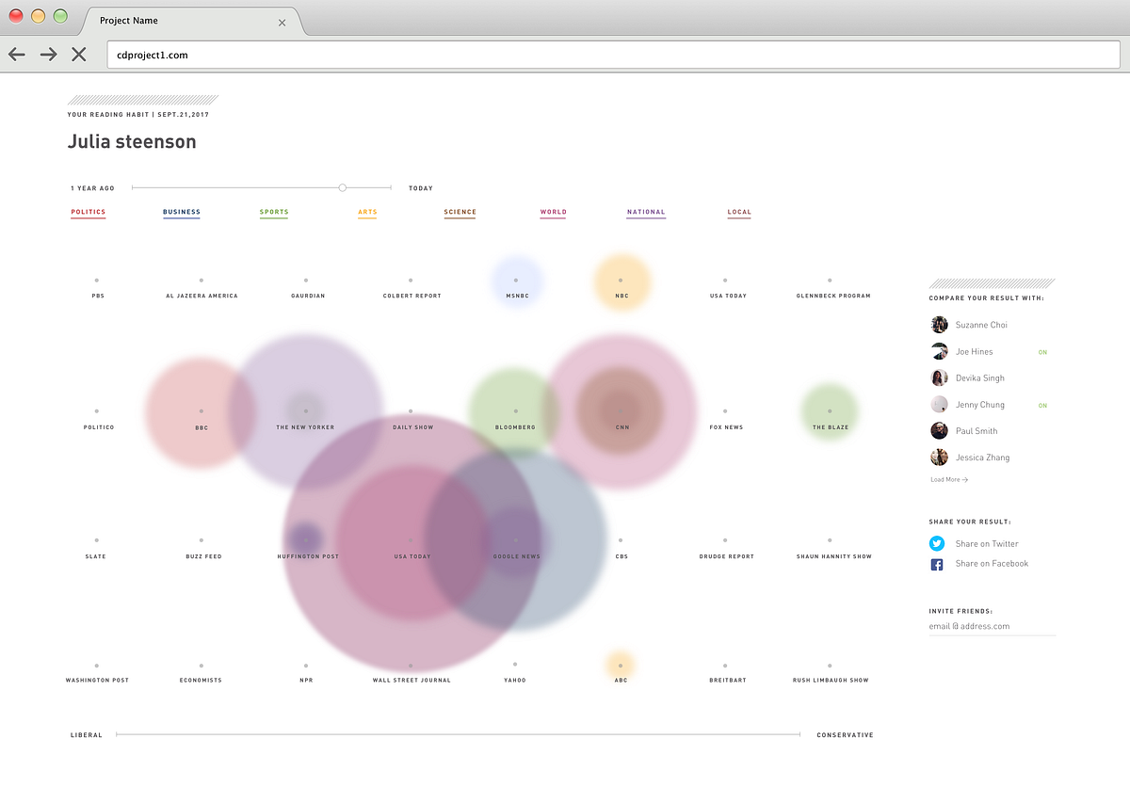Viewport: 1130px width, 803px height.
Task: Click Share on Twitter text
Action: [x=987, y=544]
